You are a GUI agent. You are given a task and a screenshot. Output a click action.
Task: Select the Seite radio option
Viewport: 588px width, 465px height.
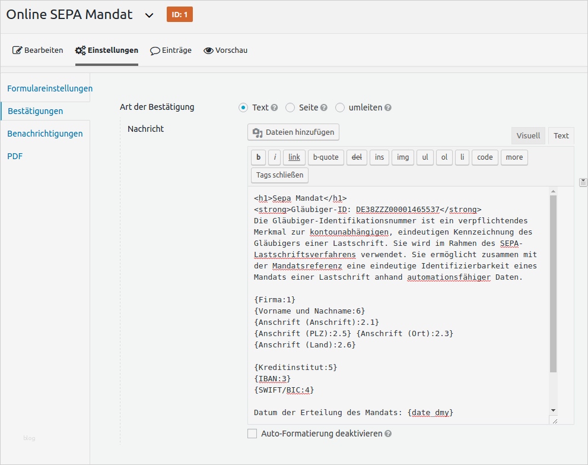coord(290,107)
